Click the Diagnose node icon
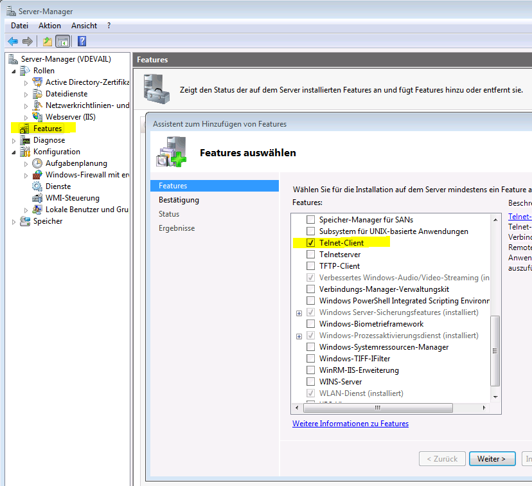 click(25, 140)
